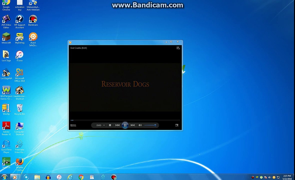
Task: Open Adobe Reader XI shortcut
Action: click(x=6, y=128)
